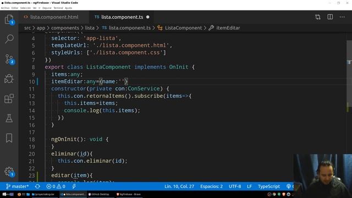Open the Archivo menu
Viewport: 352px width, 198px height.
(5, 8)
